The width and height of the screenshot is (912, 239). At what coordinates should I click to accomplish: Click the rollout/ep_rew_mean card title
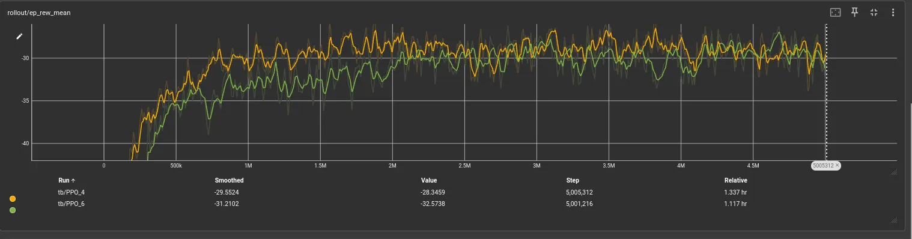click(38, 12)
